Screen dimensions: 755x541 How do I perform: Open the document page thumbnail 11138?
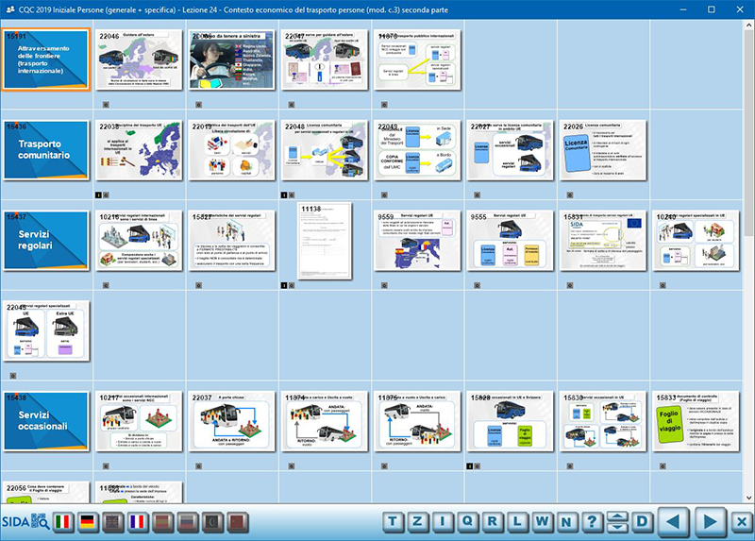324,240
